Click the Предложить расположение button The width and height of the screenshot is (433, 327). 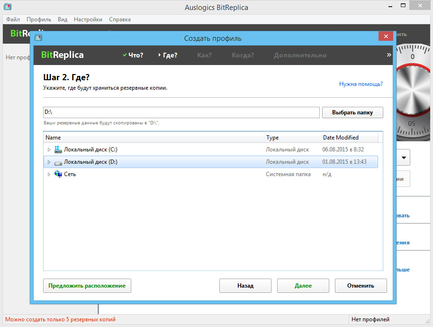(87, 286)
